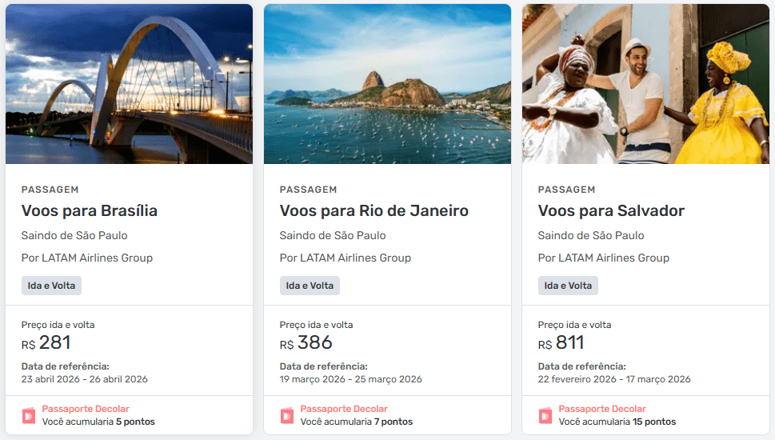Click the Voos para Salvador title
Image resolution: width=775 pixels, height=440 pixels.
[x=611, y=211]
